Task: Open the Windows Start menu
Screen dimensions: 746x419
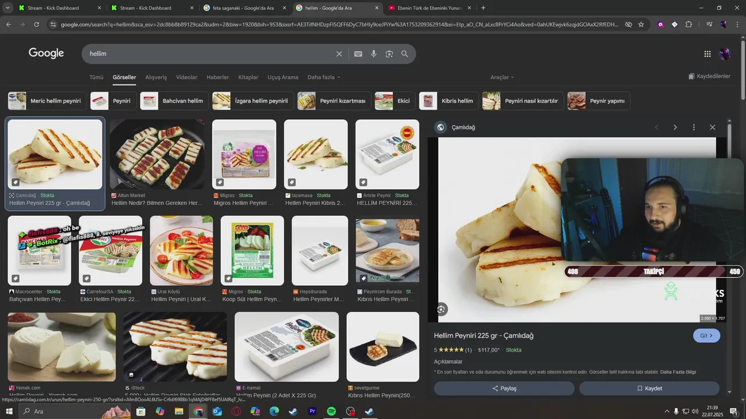Action: (9, 411)
